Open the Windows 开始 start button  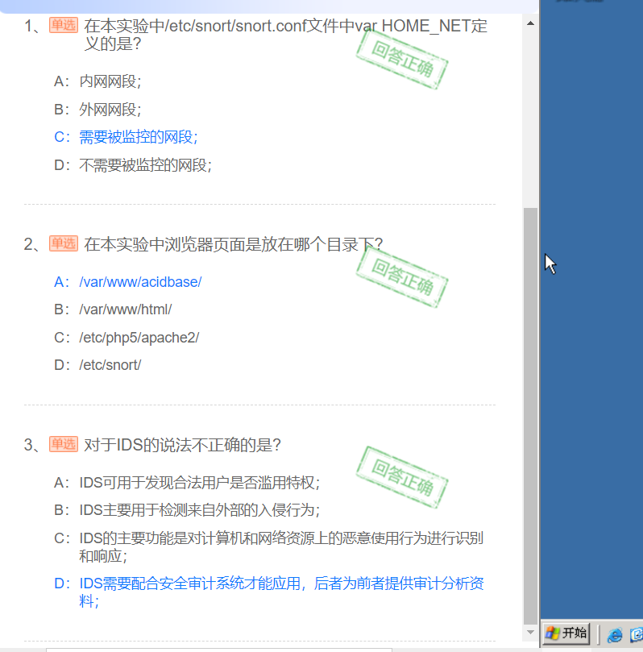pyautogui.click(x=566, y=633)
